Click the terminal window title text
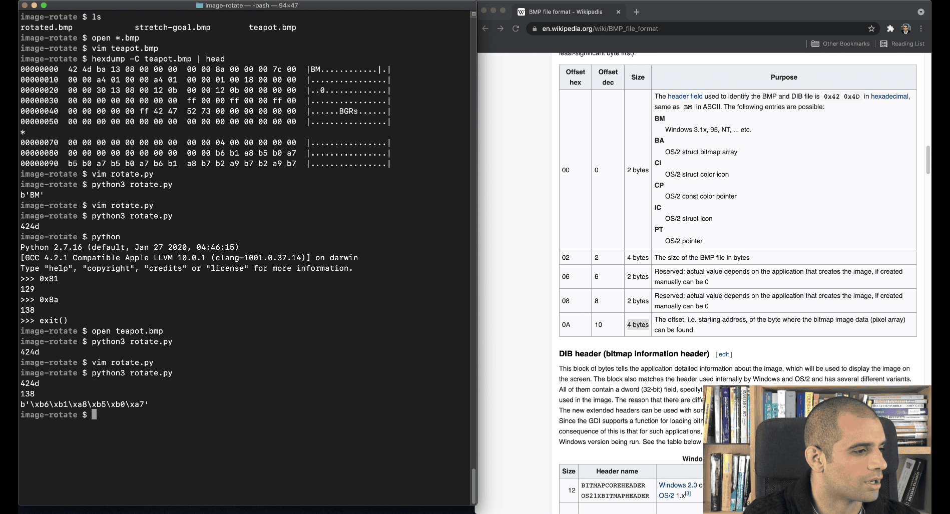The image size is (950, 514). click(251, 6)
